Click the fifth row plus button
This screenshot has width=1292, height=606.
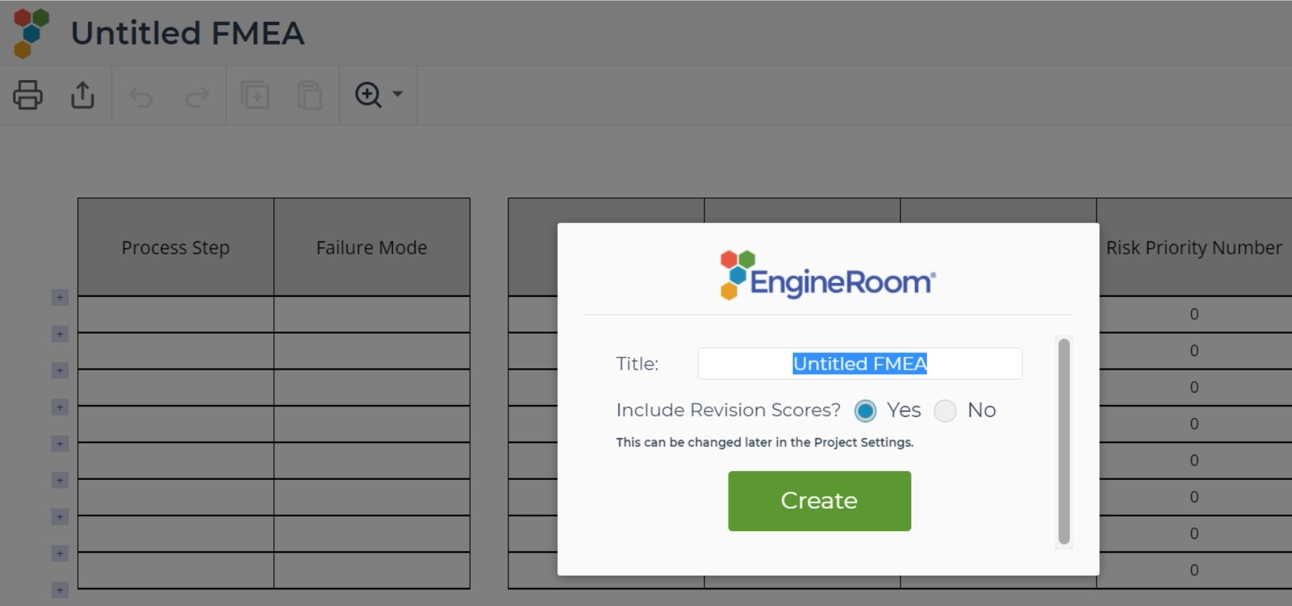60,444
